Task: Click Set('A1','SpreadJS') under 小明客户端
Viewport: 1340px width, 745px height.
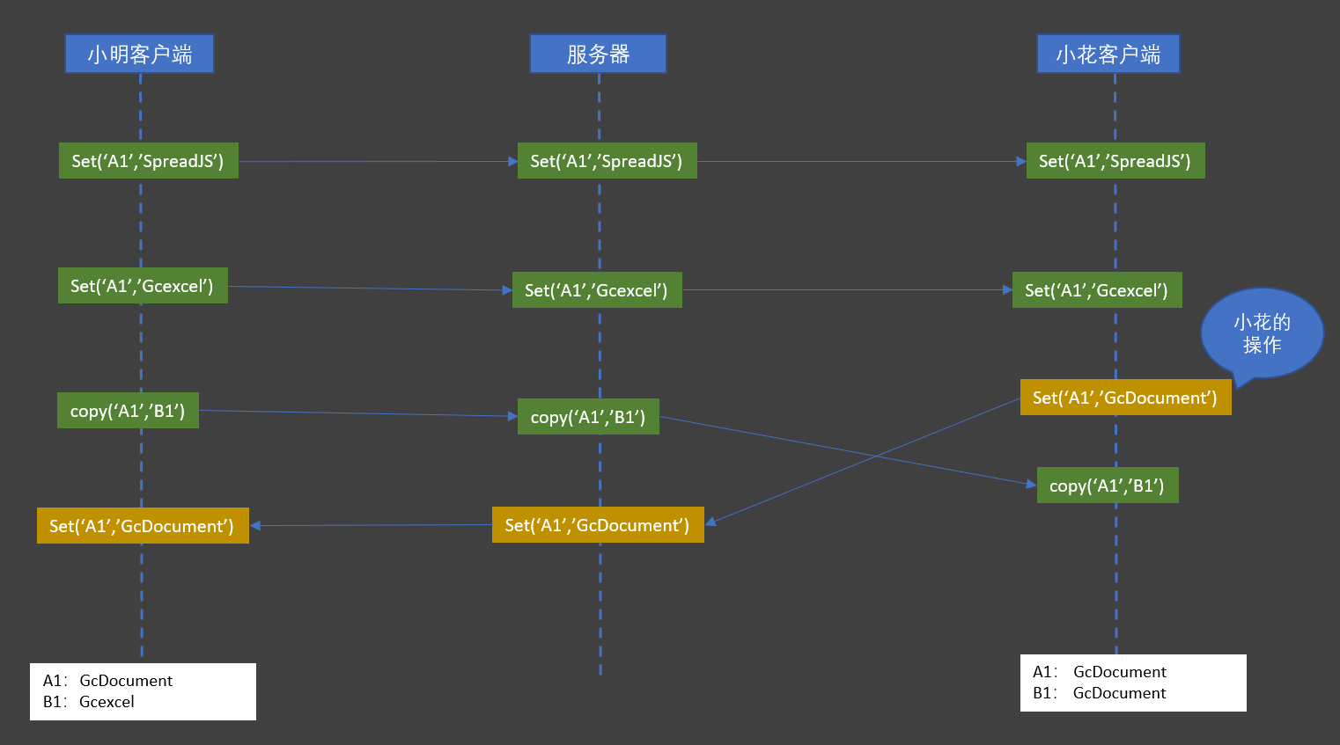Action: coord(149,161)
